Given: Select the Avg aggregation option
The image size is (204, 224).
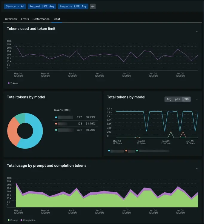Looking at the screenshot, I should [x=169, y=99].
